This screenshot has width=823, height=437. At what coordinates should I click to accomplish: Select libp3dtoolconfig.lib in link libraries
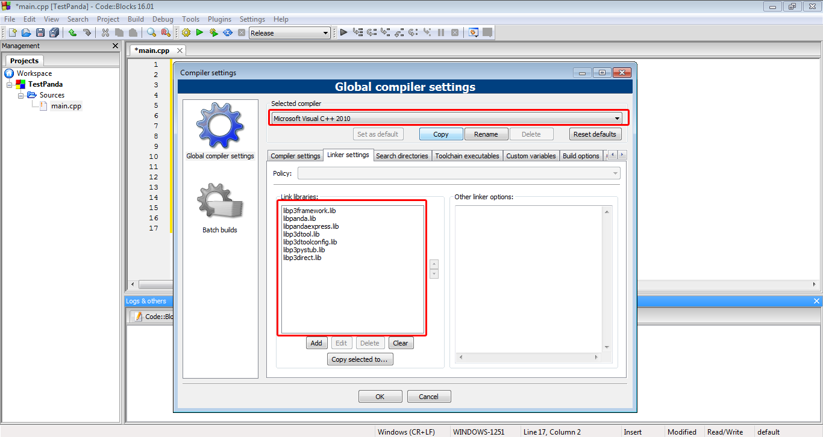(x=310, y=242)
